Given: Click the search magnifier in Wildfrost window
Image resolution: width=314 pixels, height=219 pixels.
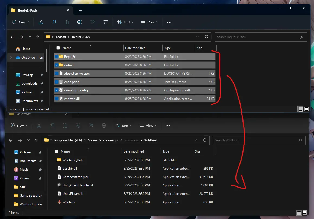Looking at the screenshot, I should click(x=300, y=140).
